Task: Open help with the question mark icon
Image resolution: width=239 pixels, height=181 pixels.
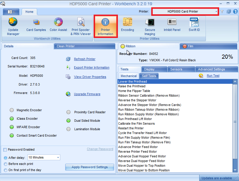Action: coord(235,11)
